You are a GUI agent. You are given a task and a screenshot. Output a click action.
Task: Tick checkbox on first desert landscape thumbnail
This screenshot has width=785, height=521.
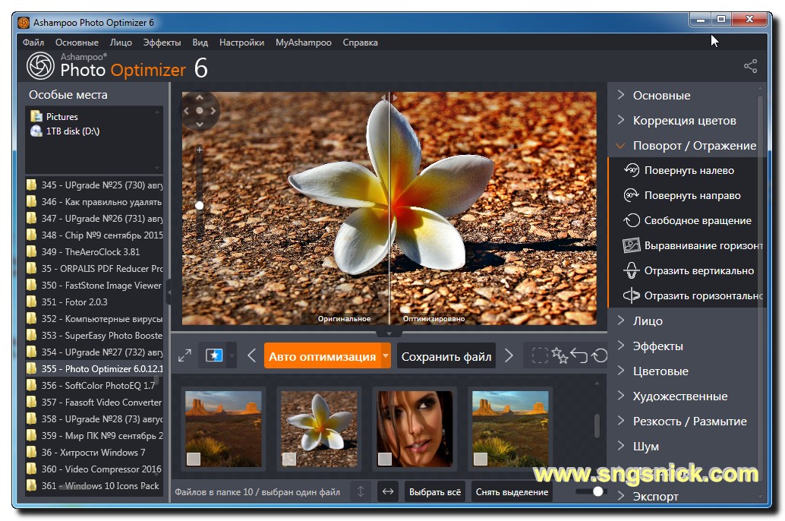(x=194, y=459)
